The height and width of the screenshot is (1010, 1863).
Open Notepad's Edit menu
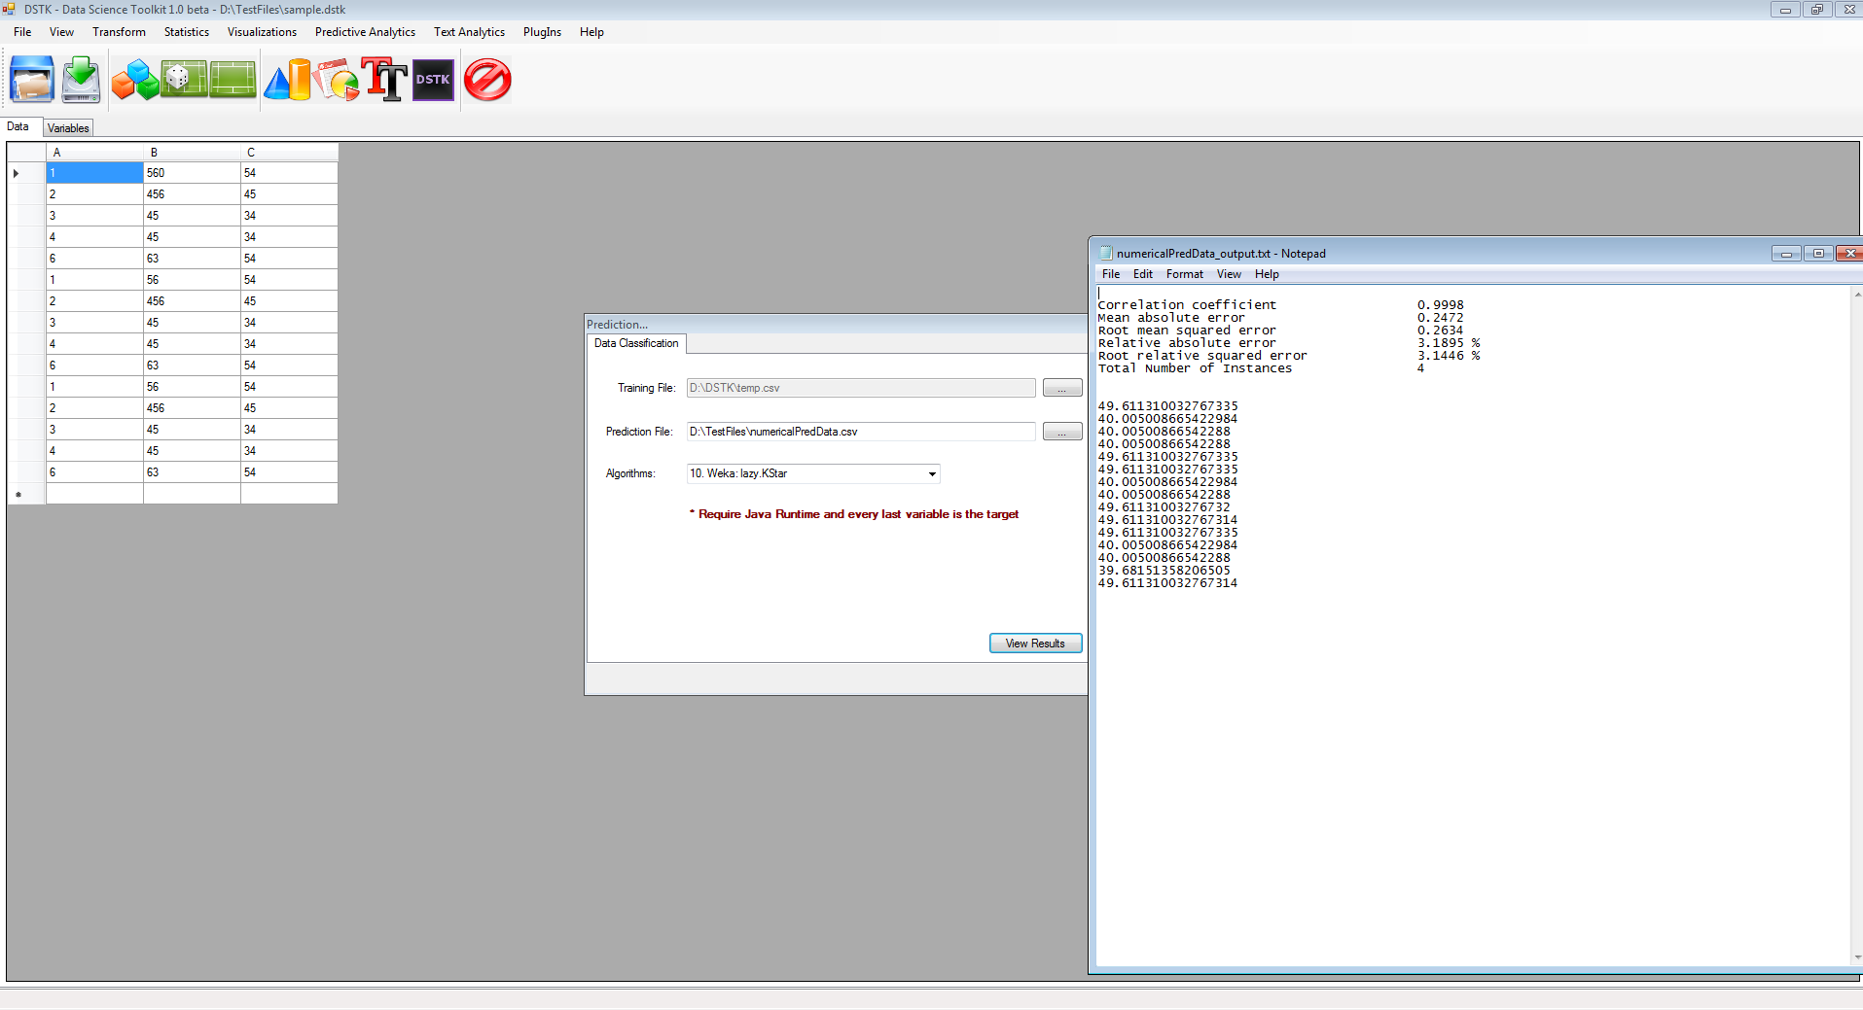(1143, 274)
